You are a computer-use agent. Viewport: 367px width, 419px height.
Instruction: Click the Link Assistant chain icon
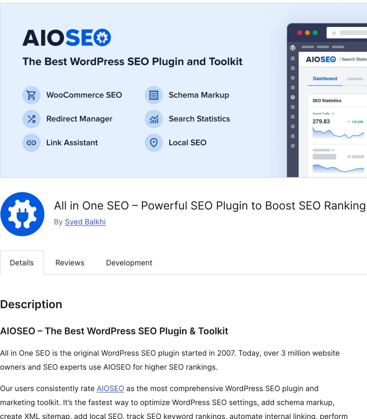tap(32, 143)
